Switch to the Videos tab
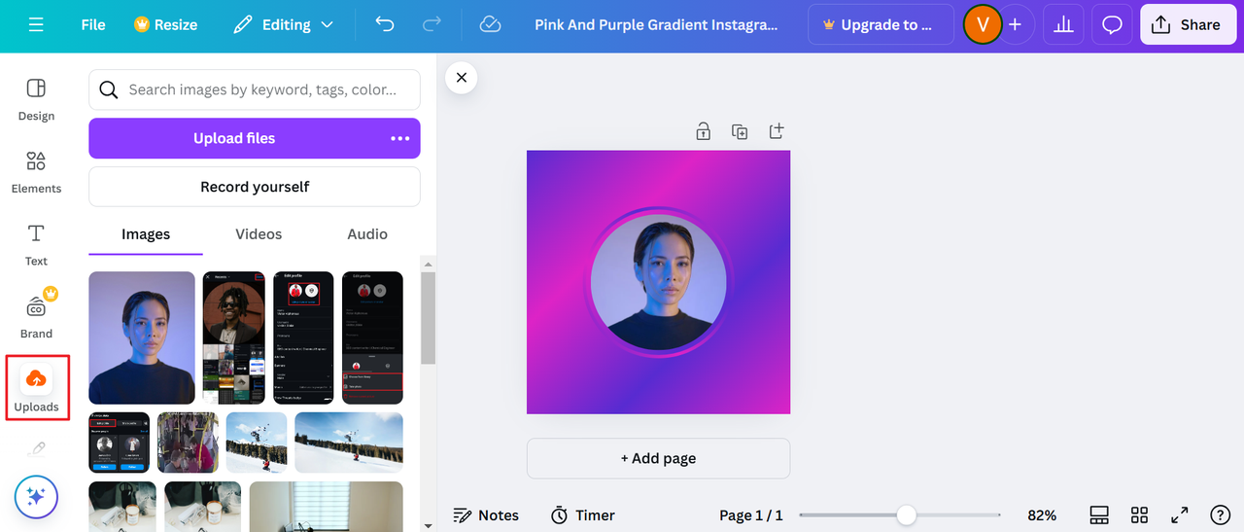This screenshot has width=1244, height=532. (x=259, y=234)
